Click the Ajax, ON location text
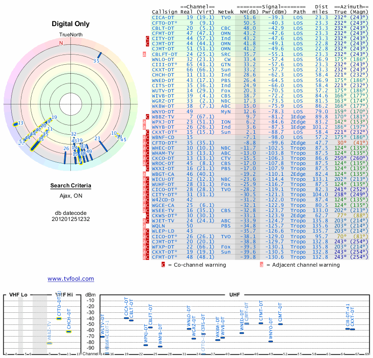Image resolution: width=373 pixels, height=358 pixels. tap(71, 196)
